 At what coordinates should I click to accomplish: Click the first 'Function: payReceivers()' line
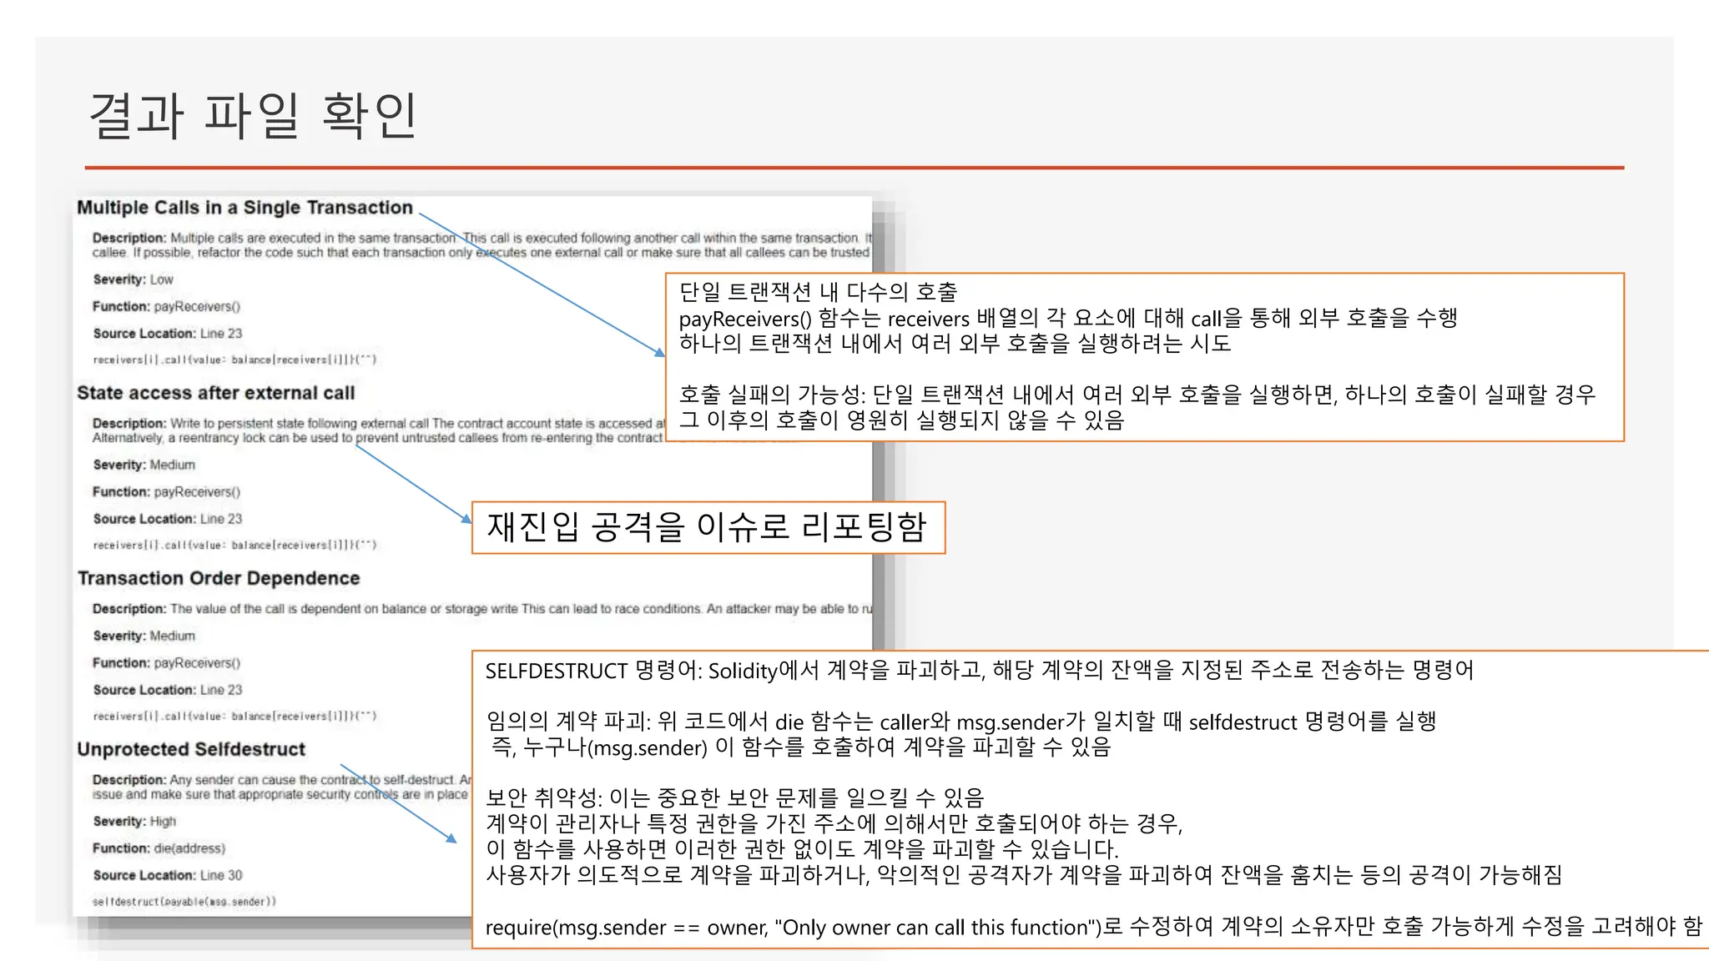pyautogui.click(x=166, y=306)
